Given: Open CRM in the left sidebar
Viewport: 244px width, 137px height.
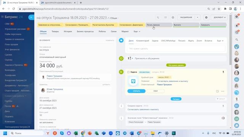Looking at the screenshot, I should coord(7,24).
